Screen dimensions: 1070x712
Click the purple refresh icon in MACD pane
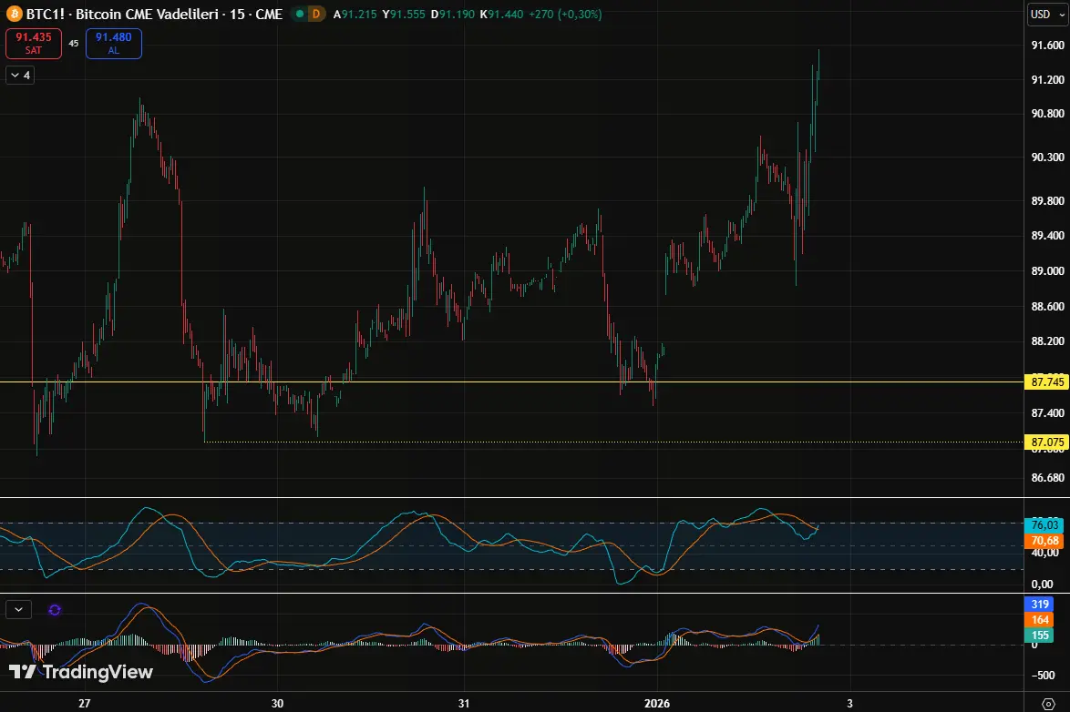55,610
